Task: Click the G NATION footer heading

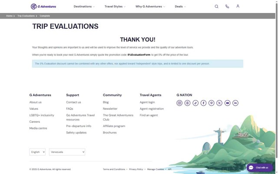Action: click(x=184, y=95)
